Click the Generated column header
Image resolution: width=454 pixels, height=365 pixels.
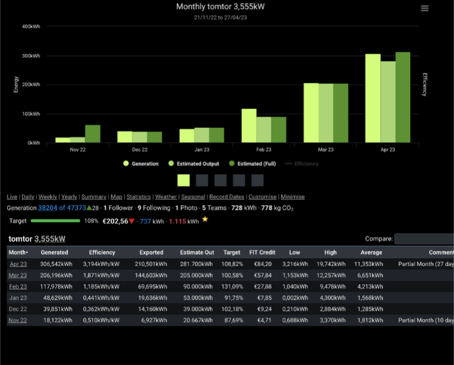[x=54, y=252]
